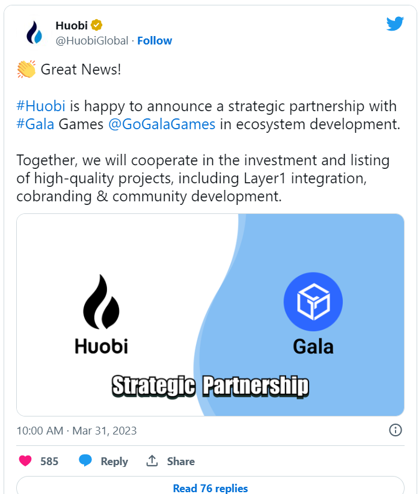419x494 pixels.
Task: Click the Twitter bird logo
Action: pyautogui.click(x=394, y=25)
